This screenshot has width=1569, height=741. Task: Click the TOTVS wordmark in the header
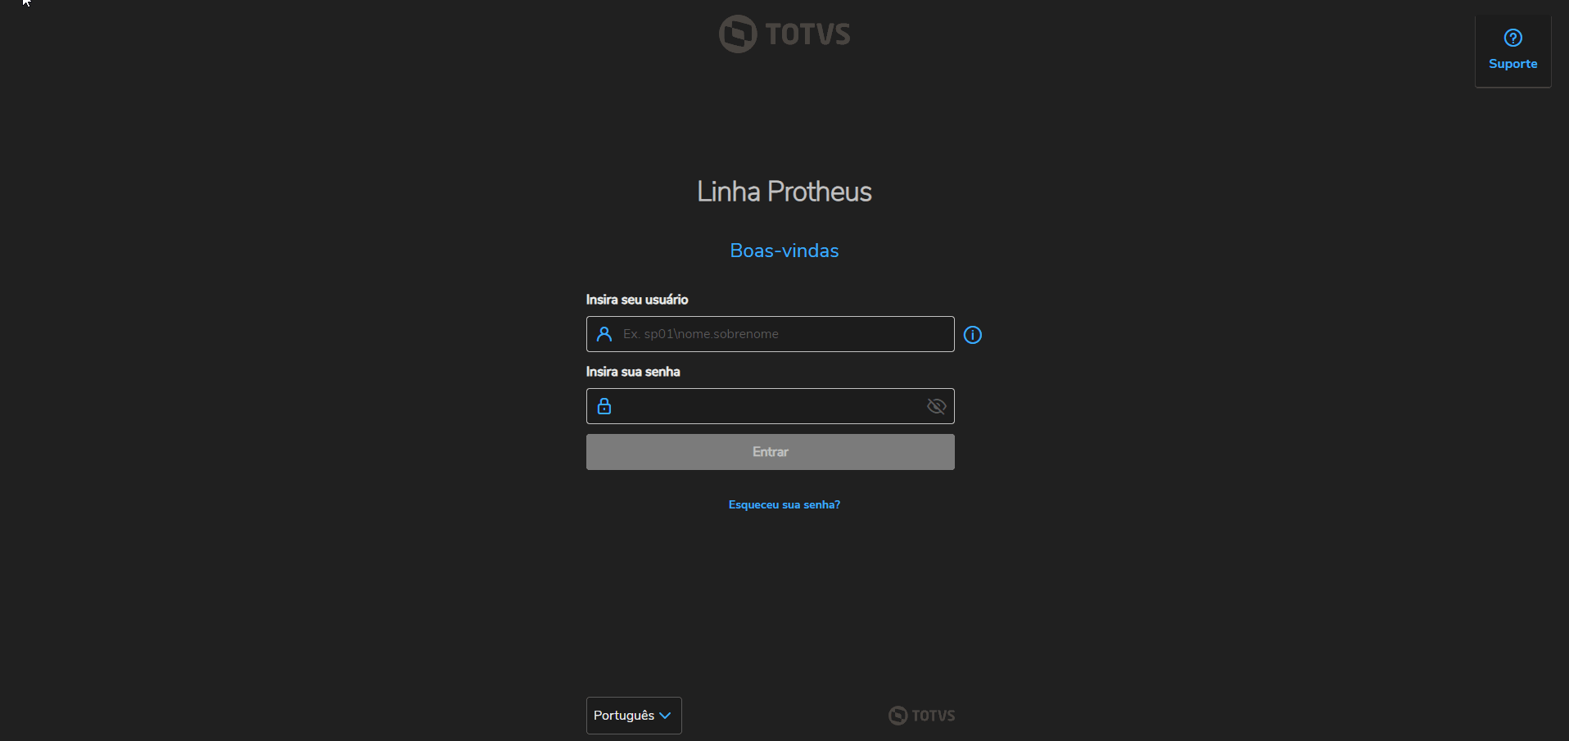click(x=807, y=34)
